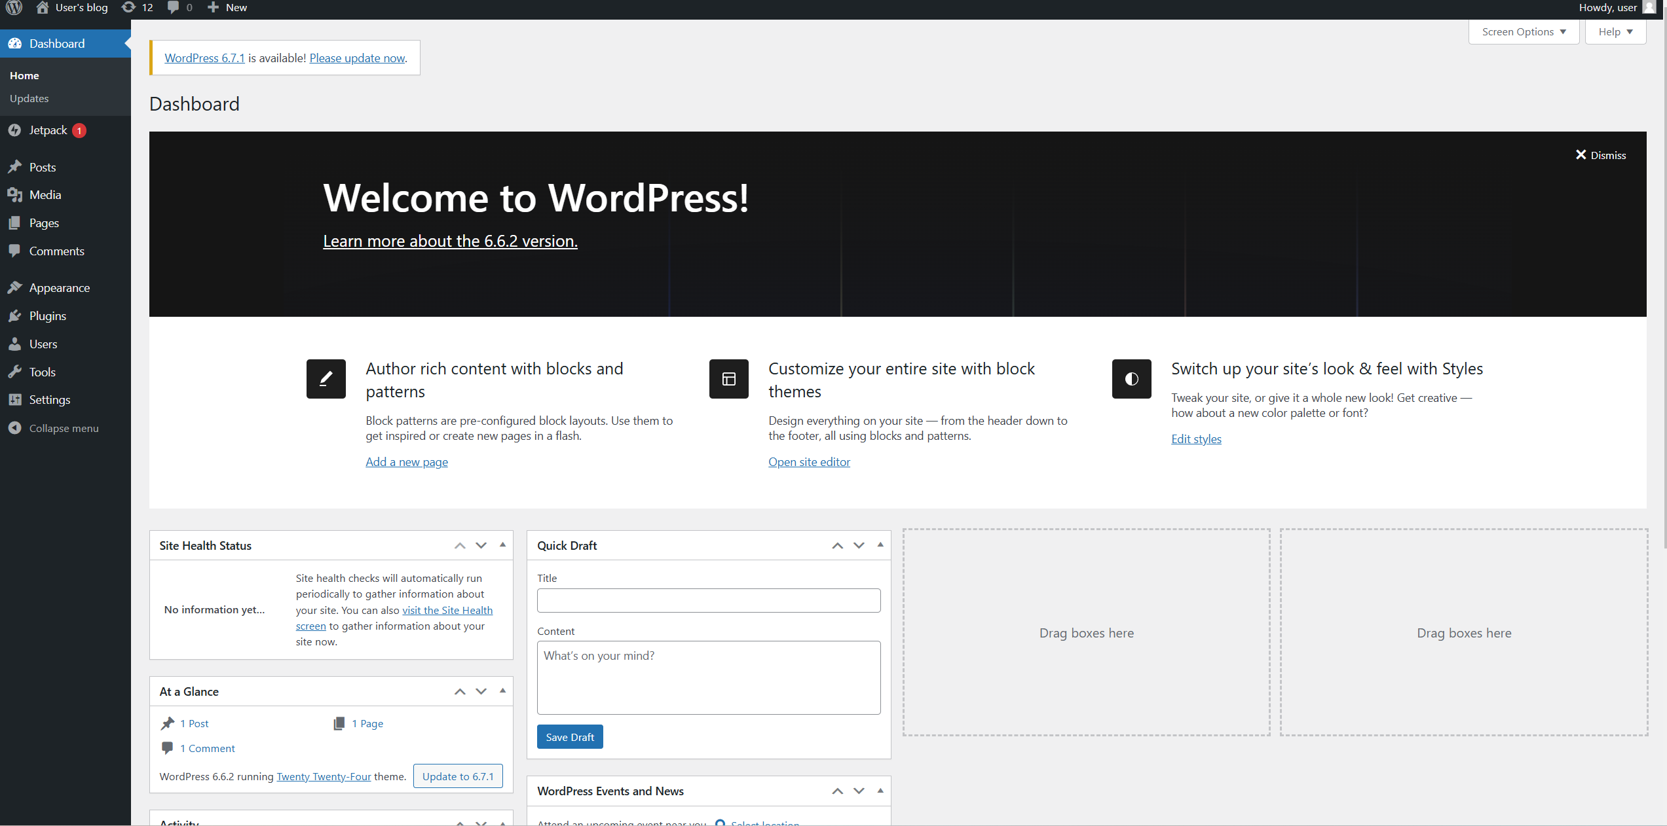Collapse the admin sidebar menu
The height and width of the screenshot is (826, 1667).
[x=64, y=428]
